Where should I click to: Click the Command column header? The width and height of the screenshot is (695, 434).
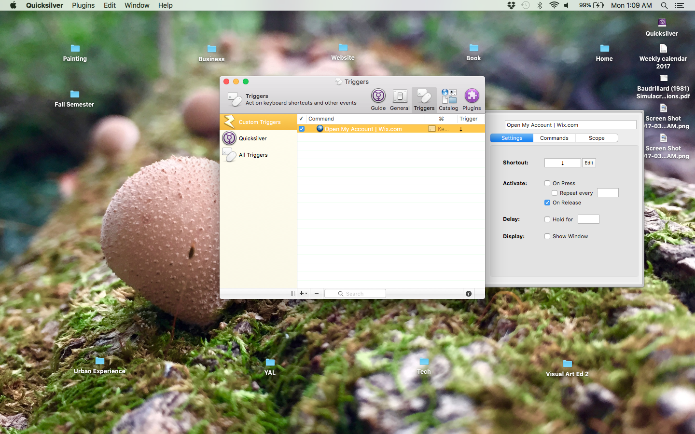(366, 119)
